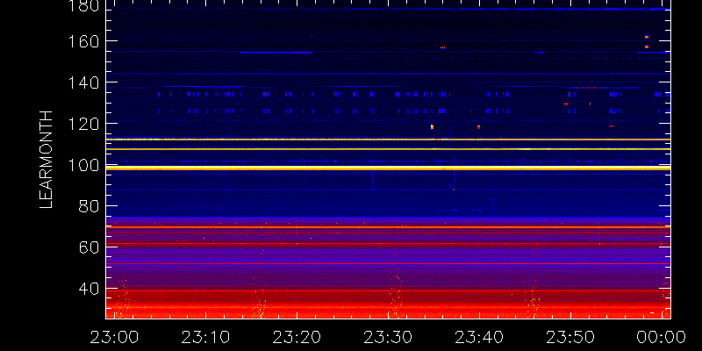Click the 23:50 time axis label
The height and width of the screenshot is (351, 702).
[x=570, y=337]
